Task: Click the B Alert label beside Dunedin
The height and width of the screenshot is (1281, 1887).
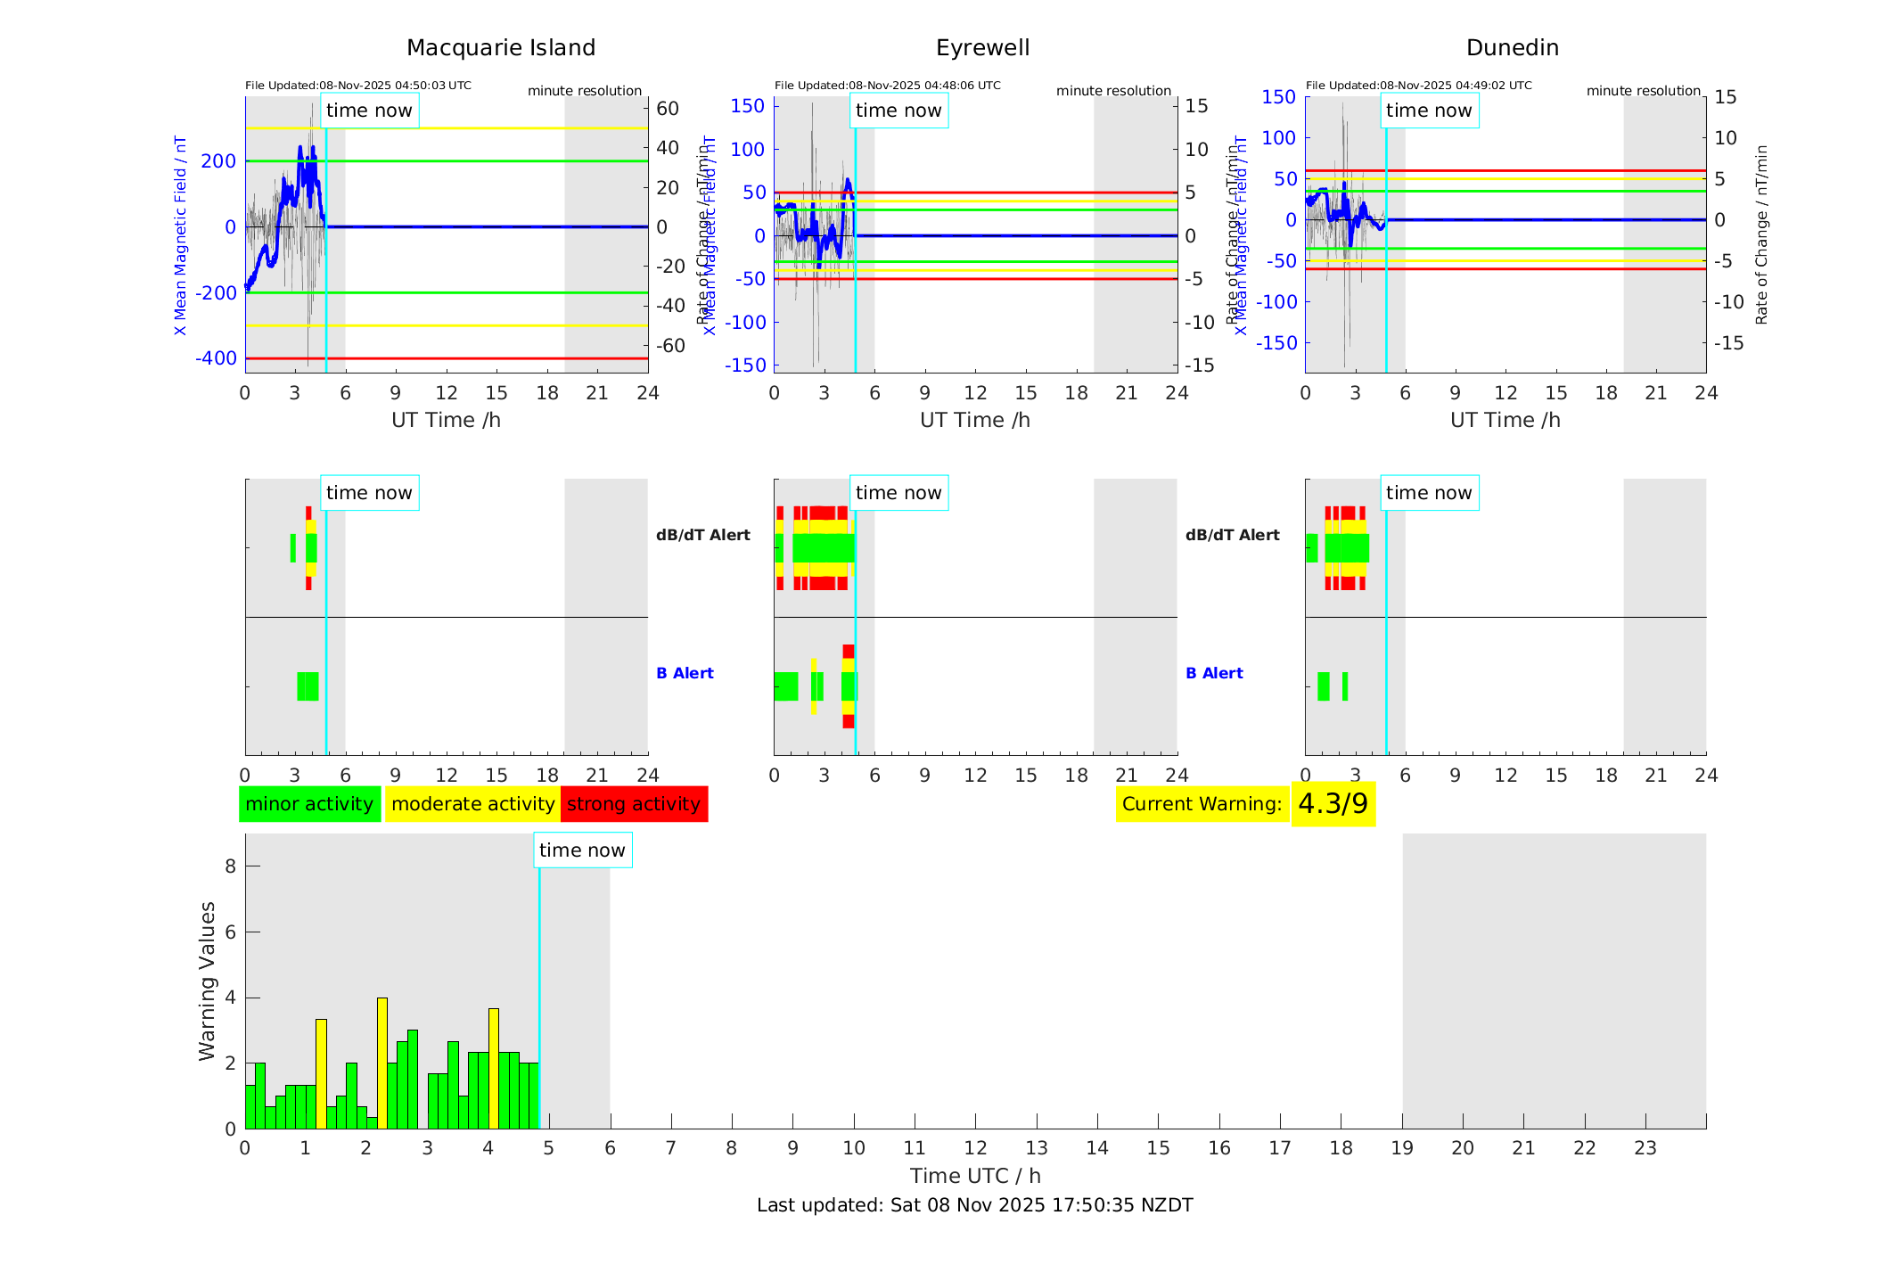Action: click(1214, 673)
